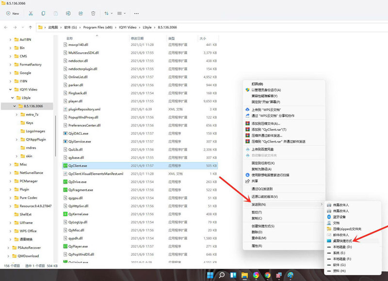Screen dimensions: 388x281
Task: Choose 属性(R) in the context menu
Action: click(257, 246)
